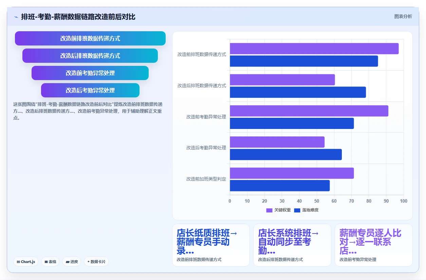The height and width of the screenshot is (280, 426).
Task: Toggle the 落地难度 legend swatch
Action: [x=297, y=210]
